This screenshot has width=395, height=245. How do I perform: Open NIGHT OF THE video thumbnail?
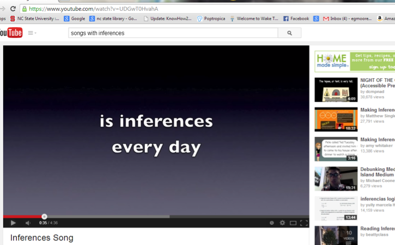336,90
